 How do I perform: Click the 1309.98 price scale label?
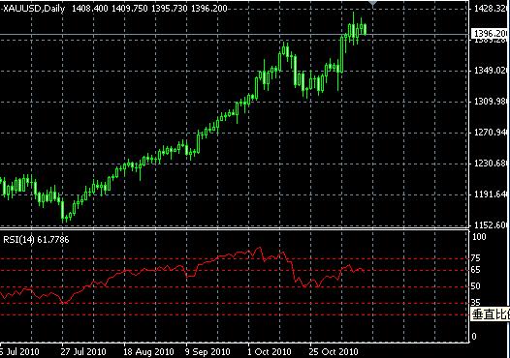click(x=491, y=102)
